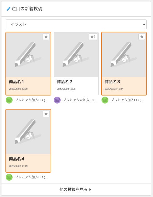
Task: Open 商品名２ thumbnail image
Action: click(x=76, y=55)
